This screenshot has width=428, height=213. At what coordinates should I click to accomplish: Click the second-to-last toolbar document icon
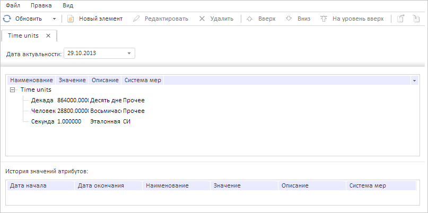401,19
